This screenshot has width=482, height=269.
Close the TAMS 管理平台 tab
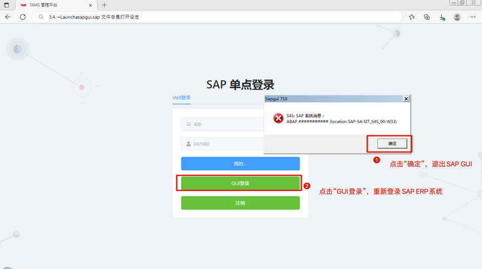coord(90,5)
